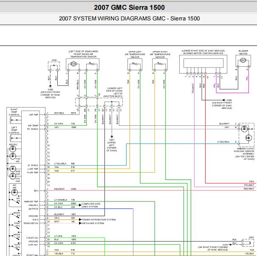Click the 'DK BLU 204' wire label
257x256 pixels.
[65, 207]
